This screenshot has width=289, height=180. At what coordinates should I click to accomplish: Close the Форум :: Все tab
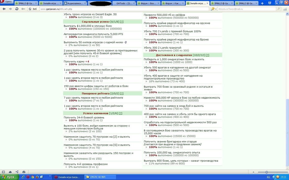coord(158,3)
